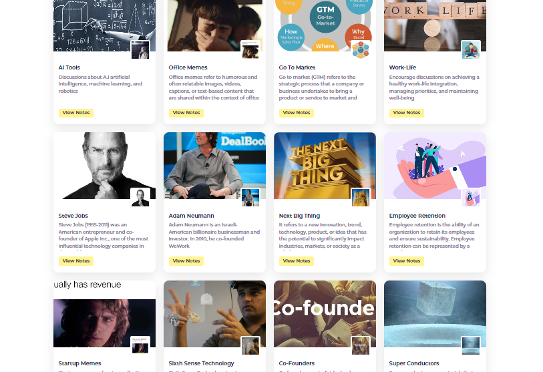
Task: Click the Adam Neumann description text
Action: [x=214, y=236]
